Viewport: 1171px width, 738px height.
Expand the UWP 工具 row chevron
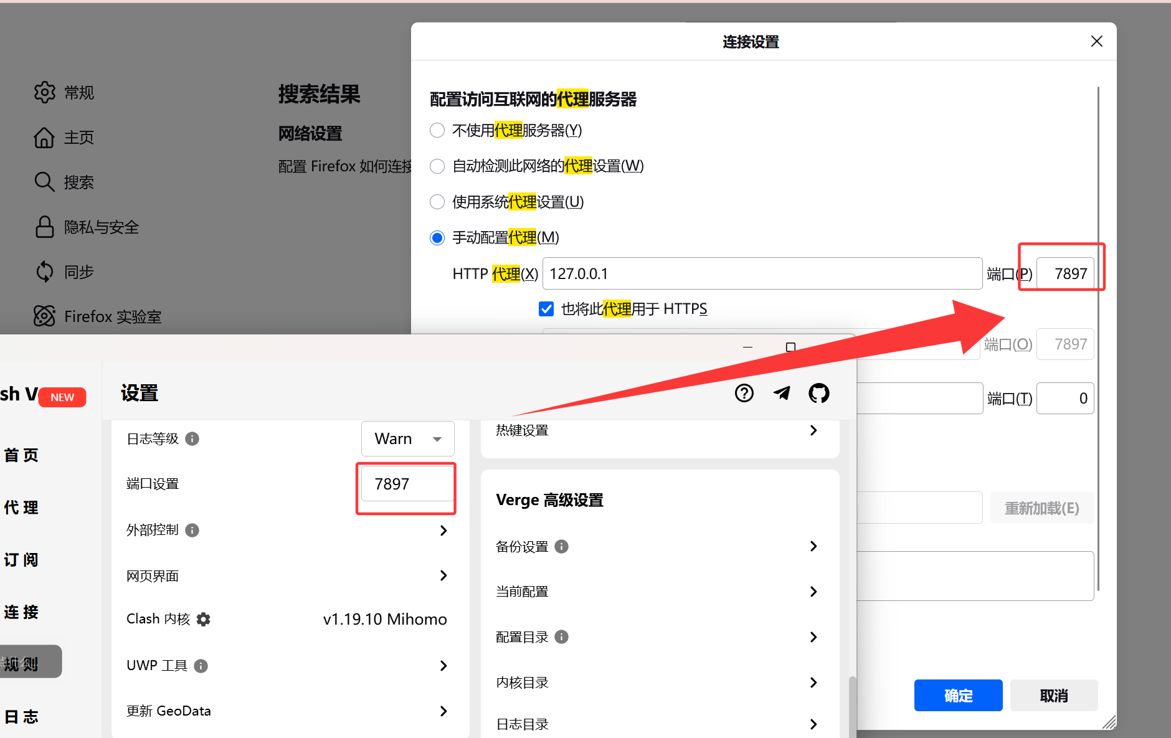click(443, 666)
